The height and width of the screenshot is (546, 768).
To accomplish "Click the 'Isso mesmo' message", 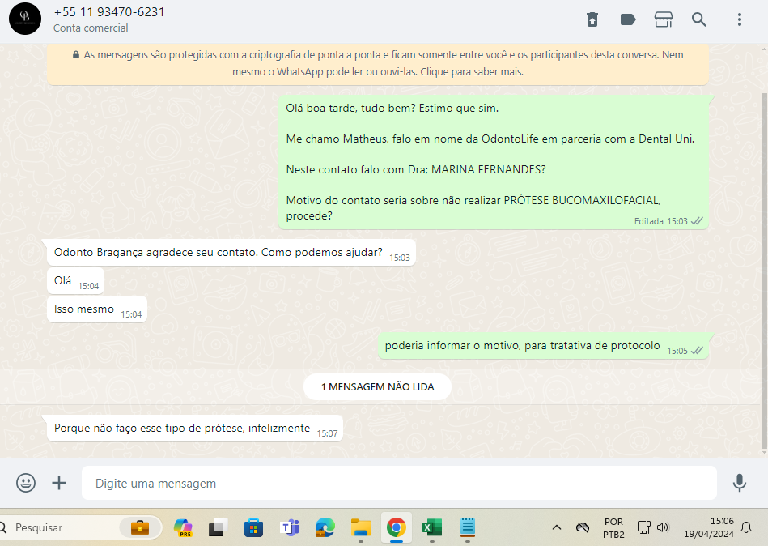I will pos(97,309).
